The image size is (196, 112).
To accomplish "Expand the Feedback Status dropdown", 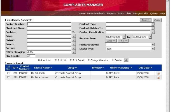I will click(153, 45).
